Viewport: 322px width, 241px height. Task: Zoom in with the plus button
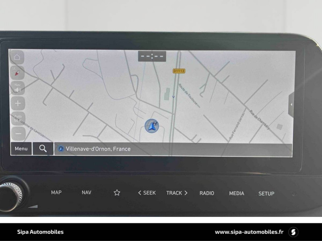coord(17,103)
